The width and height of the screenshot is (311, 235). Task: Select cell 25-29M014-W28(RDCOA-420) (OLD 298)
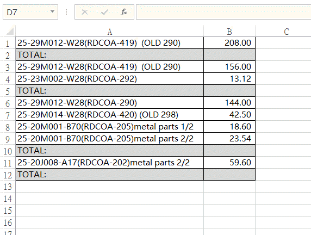tap(109, 115)
